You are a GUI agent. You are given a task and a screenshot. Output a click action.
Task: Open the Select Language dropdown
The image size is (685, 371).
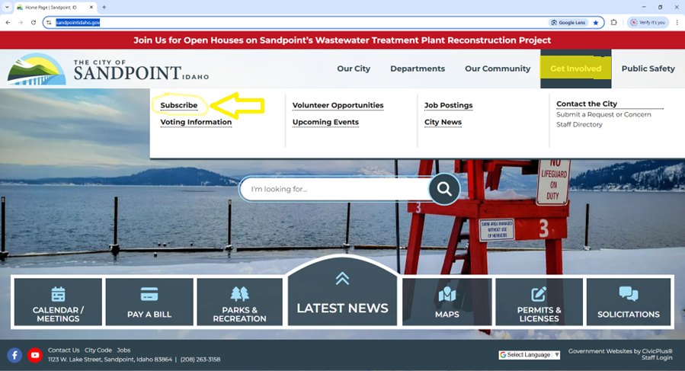click(530, 355)
